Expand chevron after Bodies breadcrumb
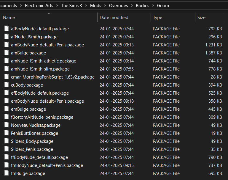Image resolution: width=228 pixels, height=180 pixels. [153, 6]
